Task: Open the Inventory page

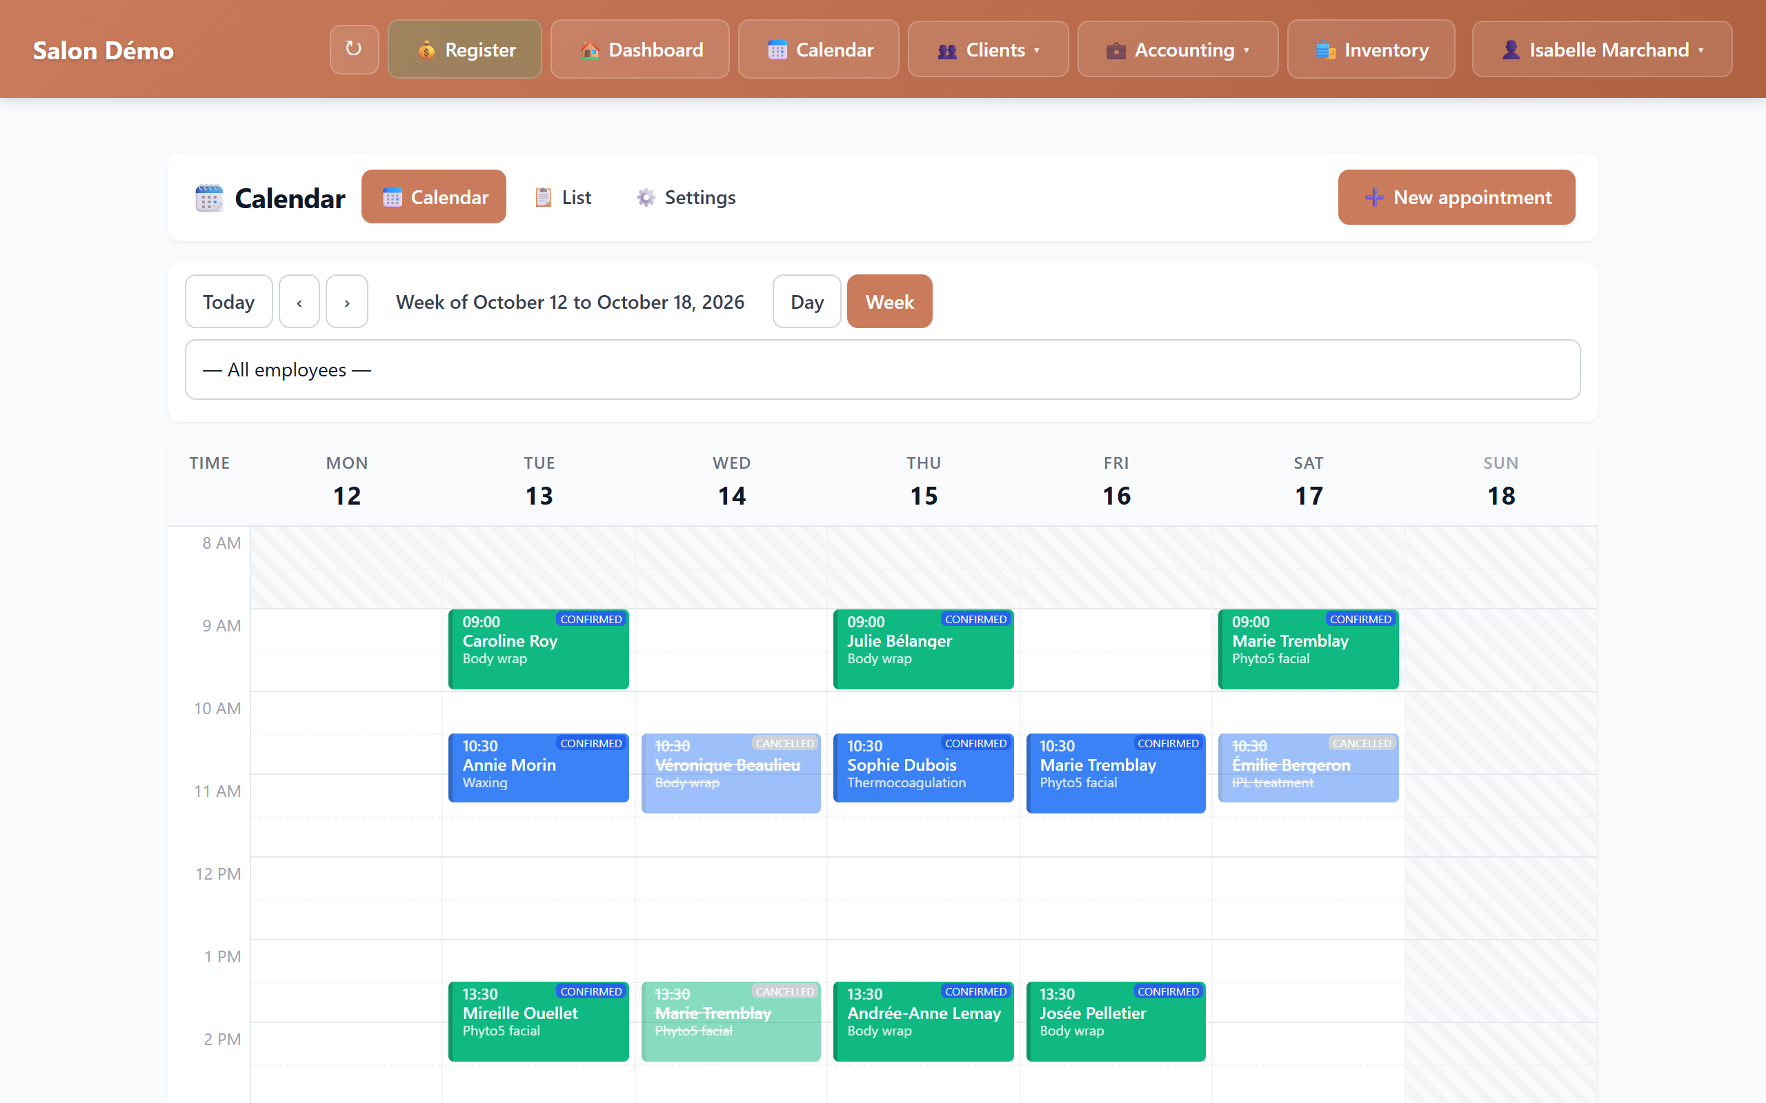Action: point(1371,50)
